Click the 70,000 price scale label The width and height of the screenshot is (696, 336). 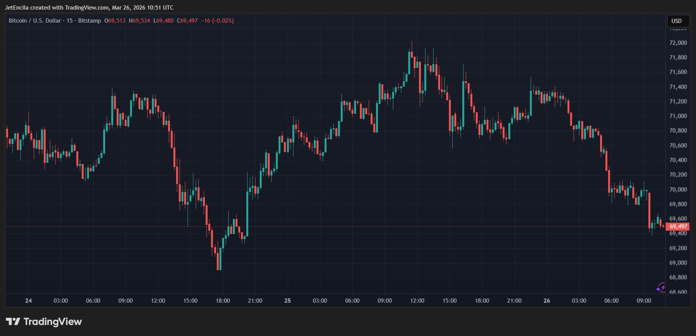coord(678,190)
